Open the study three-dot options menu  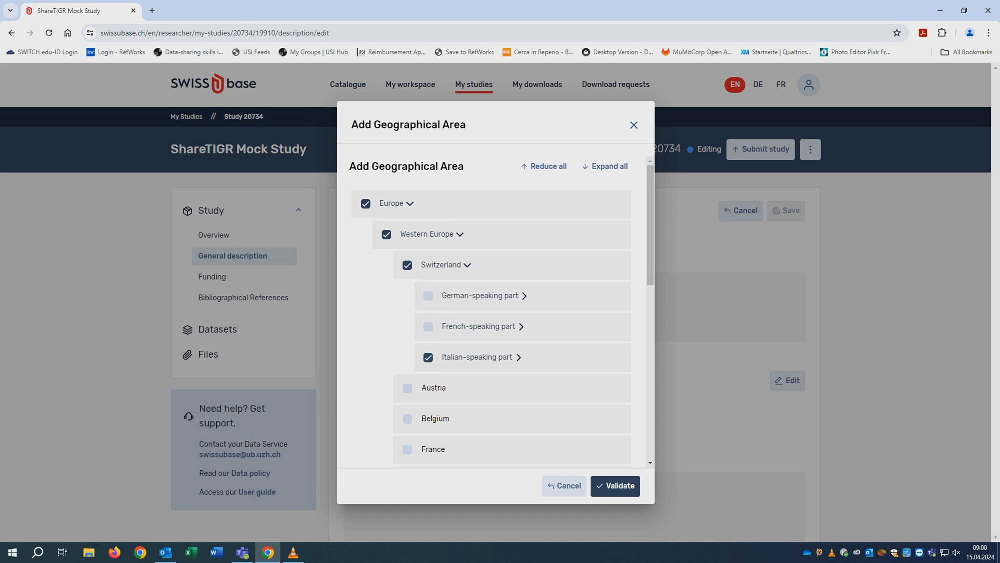[x=810, y=149]
